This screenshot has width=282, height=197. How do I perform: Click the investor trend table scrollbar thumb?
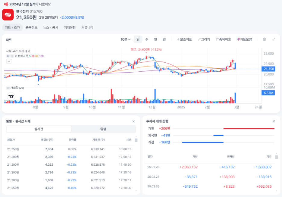pos(276,157)
